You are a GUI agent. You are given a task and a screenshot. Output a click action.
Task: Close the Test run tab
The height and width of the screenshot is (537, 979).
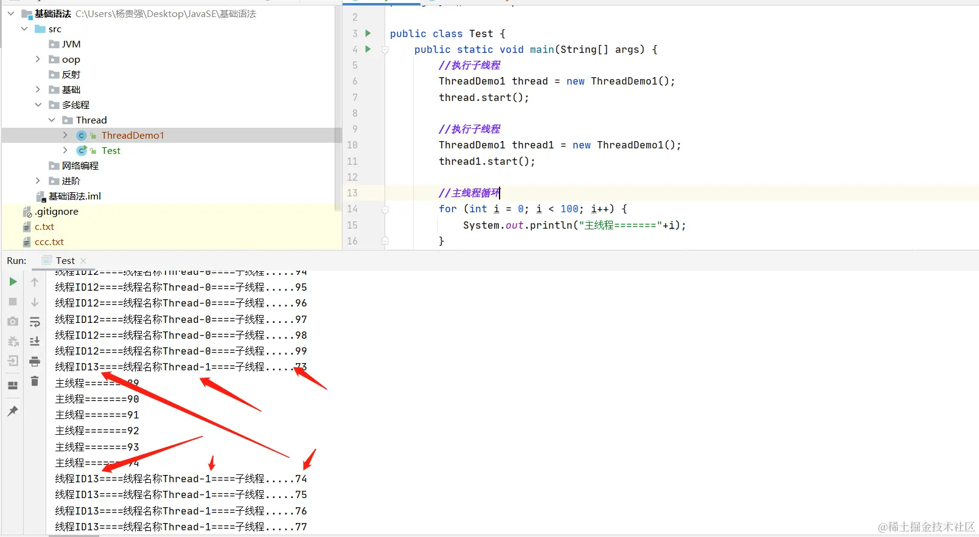pyautogui.click(x=83, y=261)
